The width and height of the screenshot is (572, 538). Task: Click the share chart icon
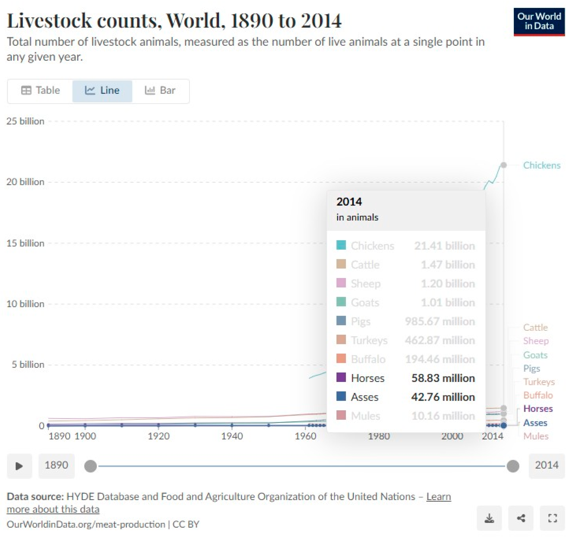(x=521, y=518)
